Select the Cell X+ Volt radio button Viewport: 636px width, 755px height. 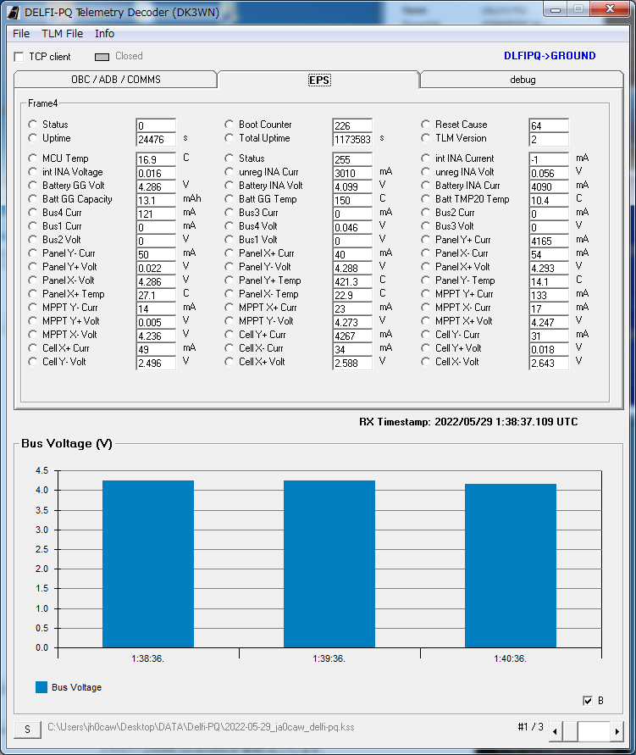click(x=229, y=361)
